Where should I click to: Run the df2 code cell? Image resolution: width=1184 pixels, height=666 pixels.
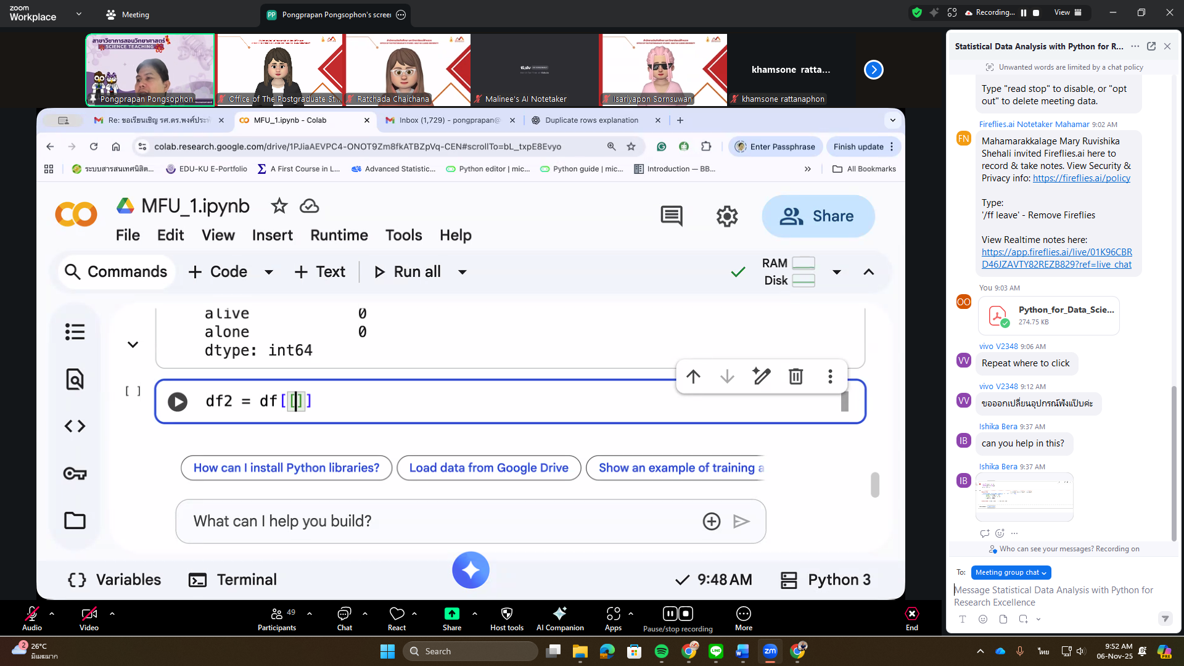click(178, 401)
